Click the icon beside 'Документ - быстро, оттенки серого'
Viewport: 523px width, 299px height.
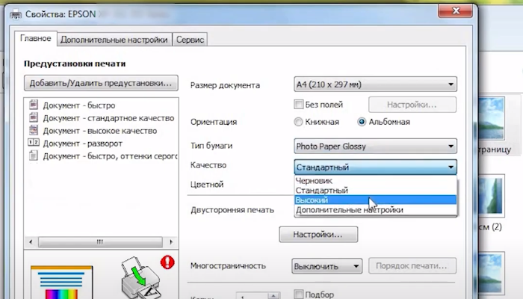[x=34, y=155]
